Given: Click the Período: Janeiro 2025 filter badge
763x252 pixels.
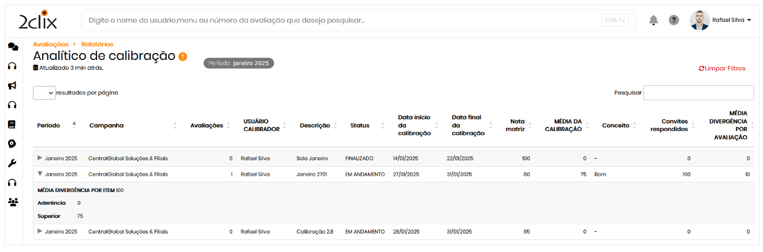Looking at the screenshot, I should [x=239, y=63].
